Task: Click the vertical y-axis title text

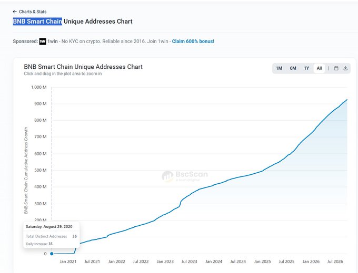Action: pos(26,170)
